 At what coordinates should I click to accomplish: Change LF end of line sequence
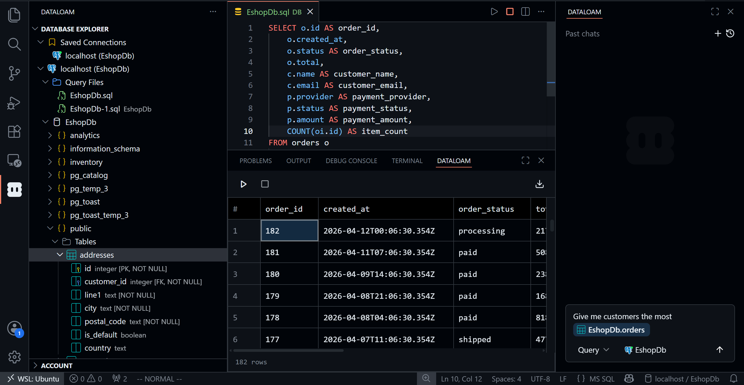[563, 379]
